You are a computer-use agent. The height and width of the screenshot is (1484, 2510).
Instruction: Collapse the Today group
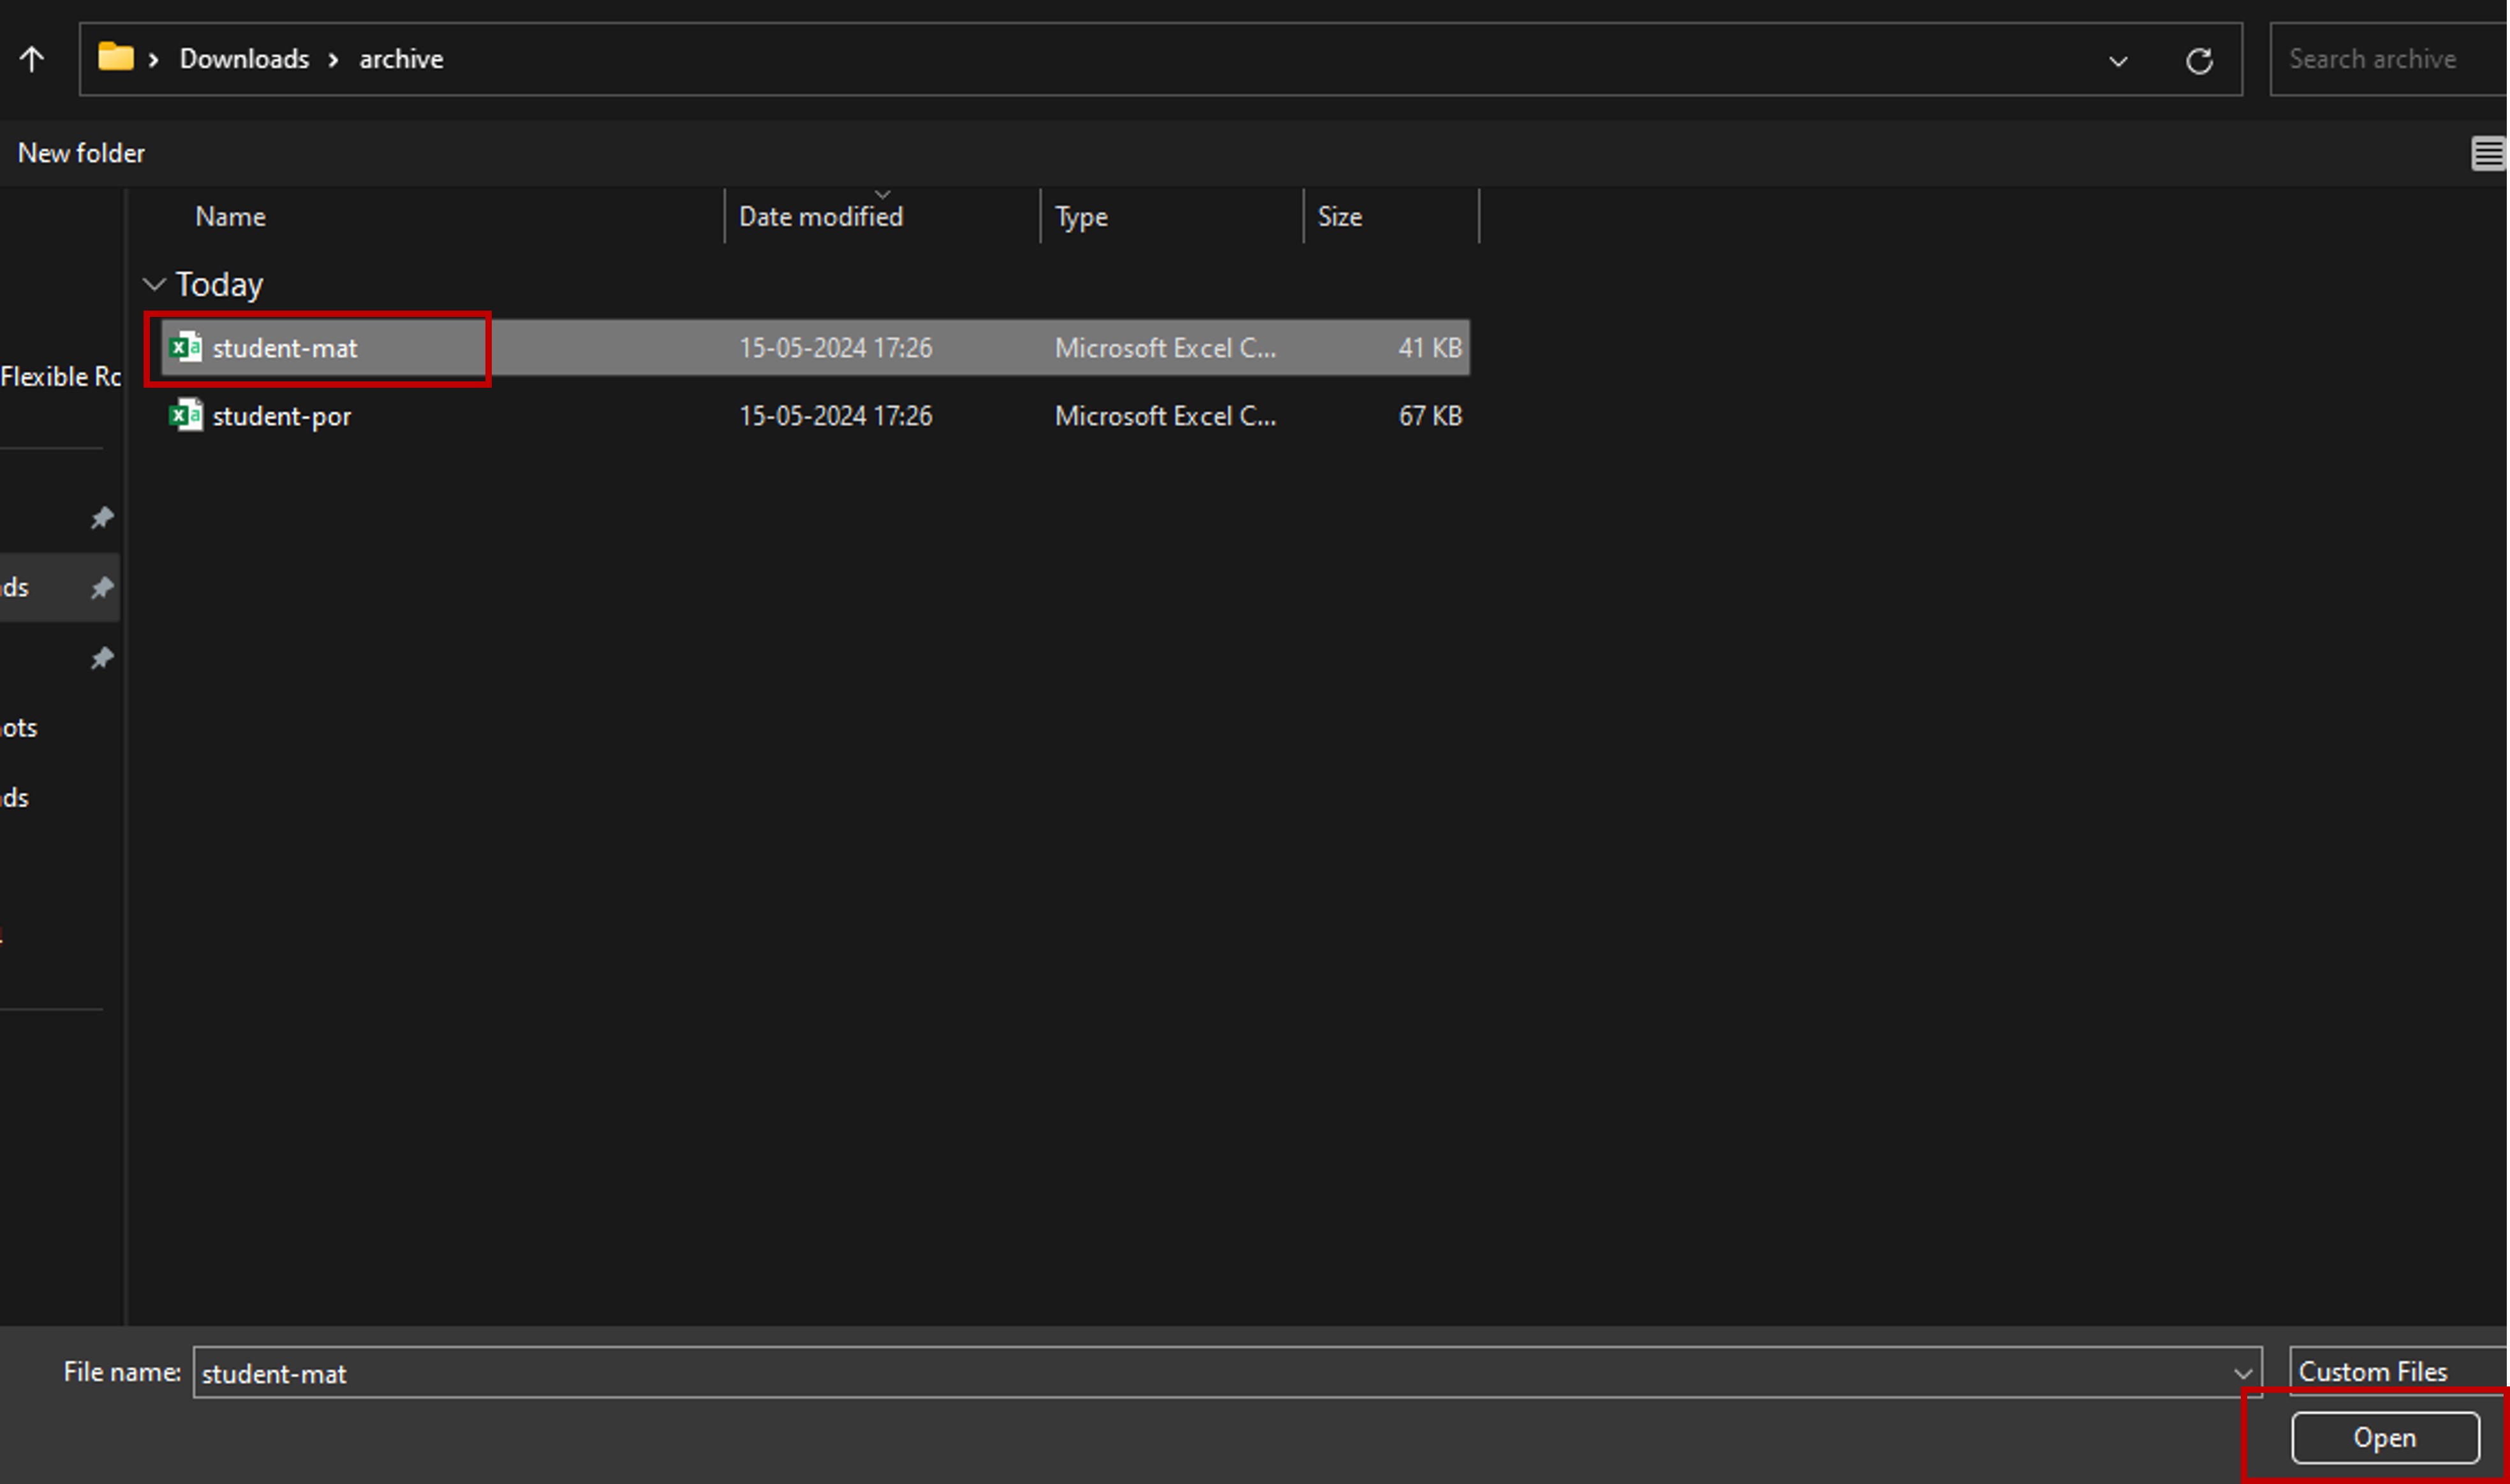154,285
